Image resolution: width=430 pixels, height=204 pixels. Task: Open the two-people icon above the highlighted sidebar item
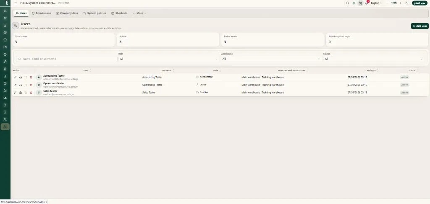click(5, 119)
